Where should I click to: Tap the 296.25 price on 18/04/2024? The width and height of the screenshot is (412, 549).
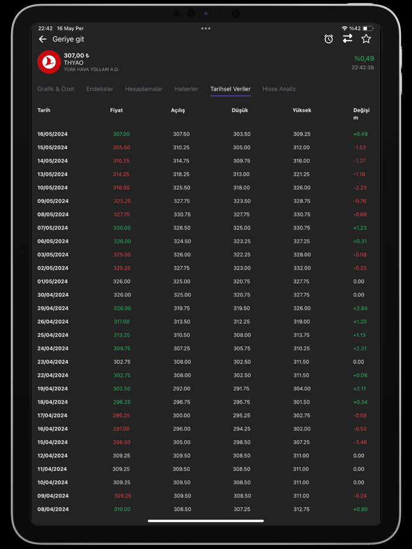pyautogui.click(x=122, y=402)
